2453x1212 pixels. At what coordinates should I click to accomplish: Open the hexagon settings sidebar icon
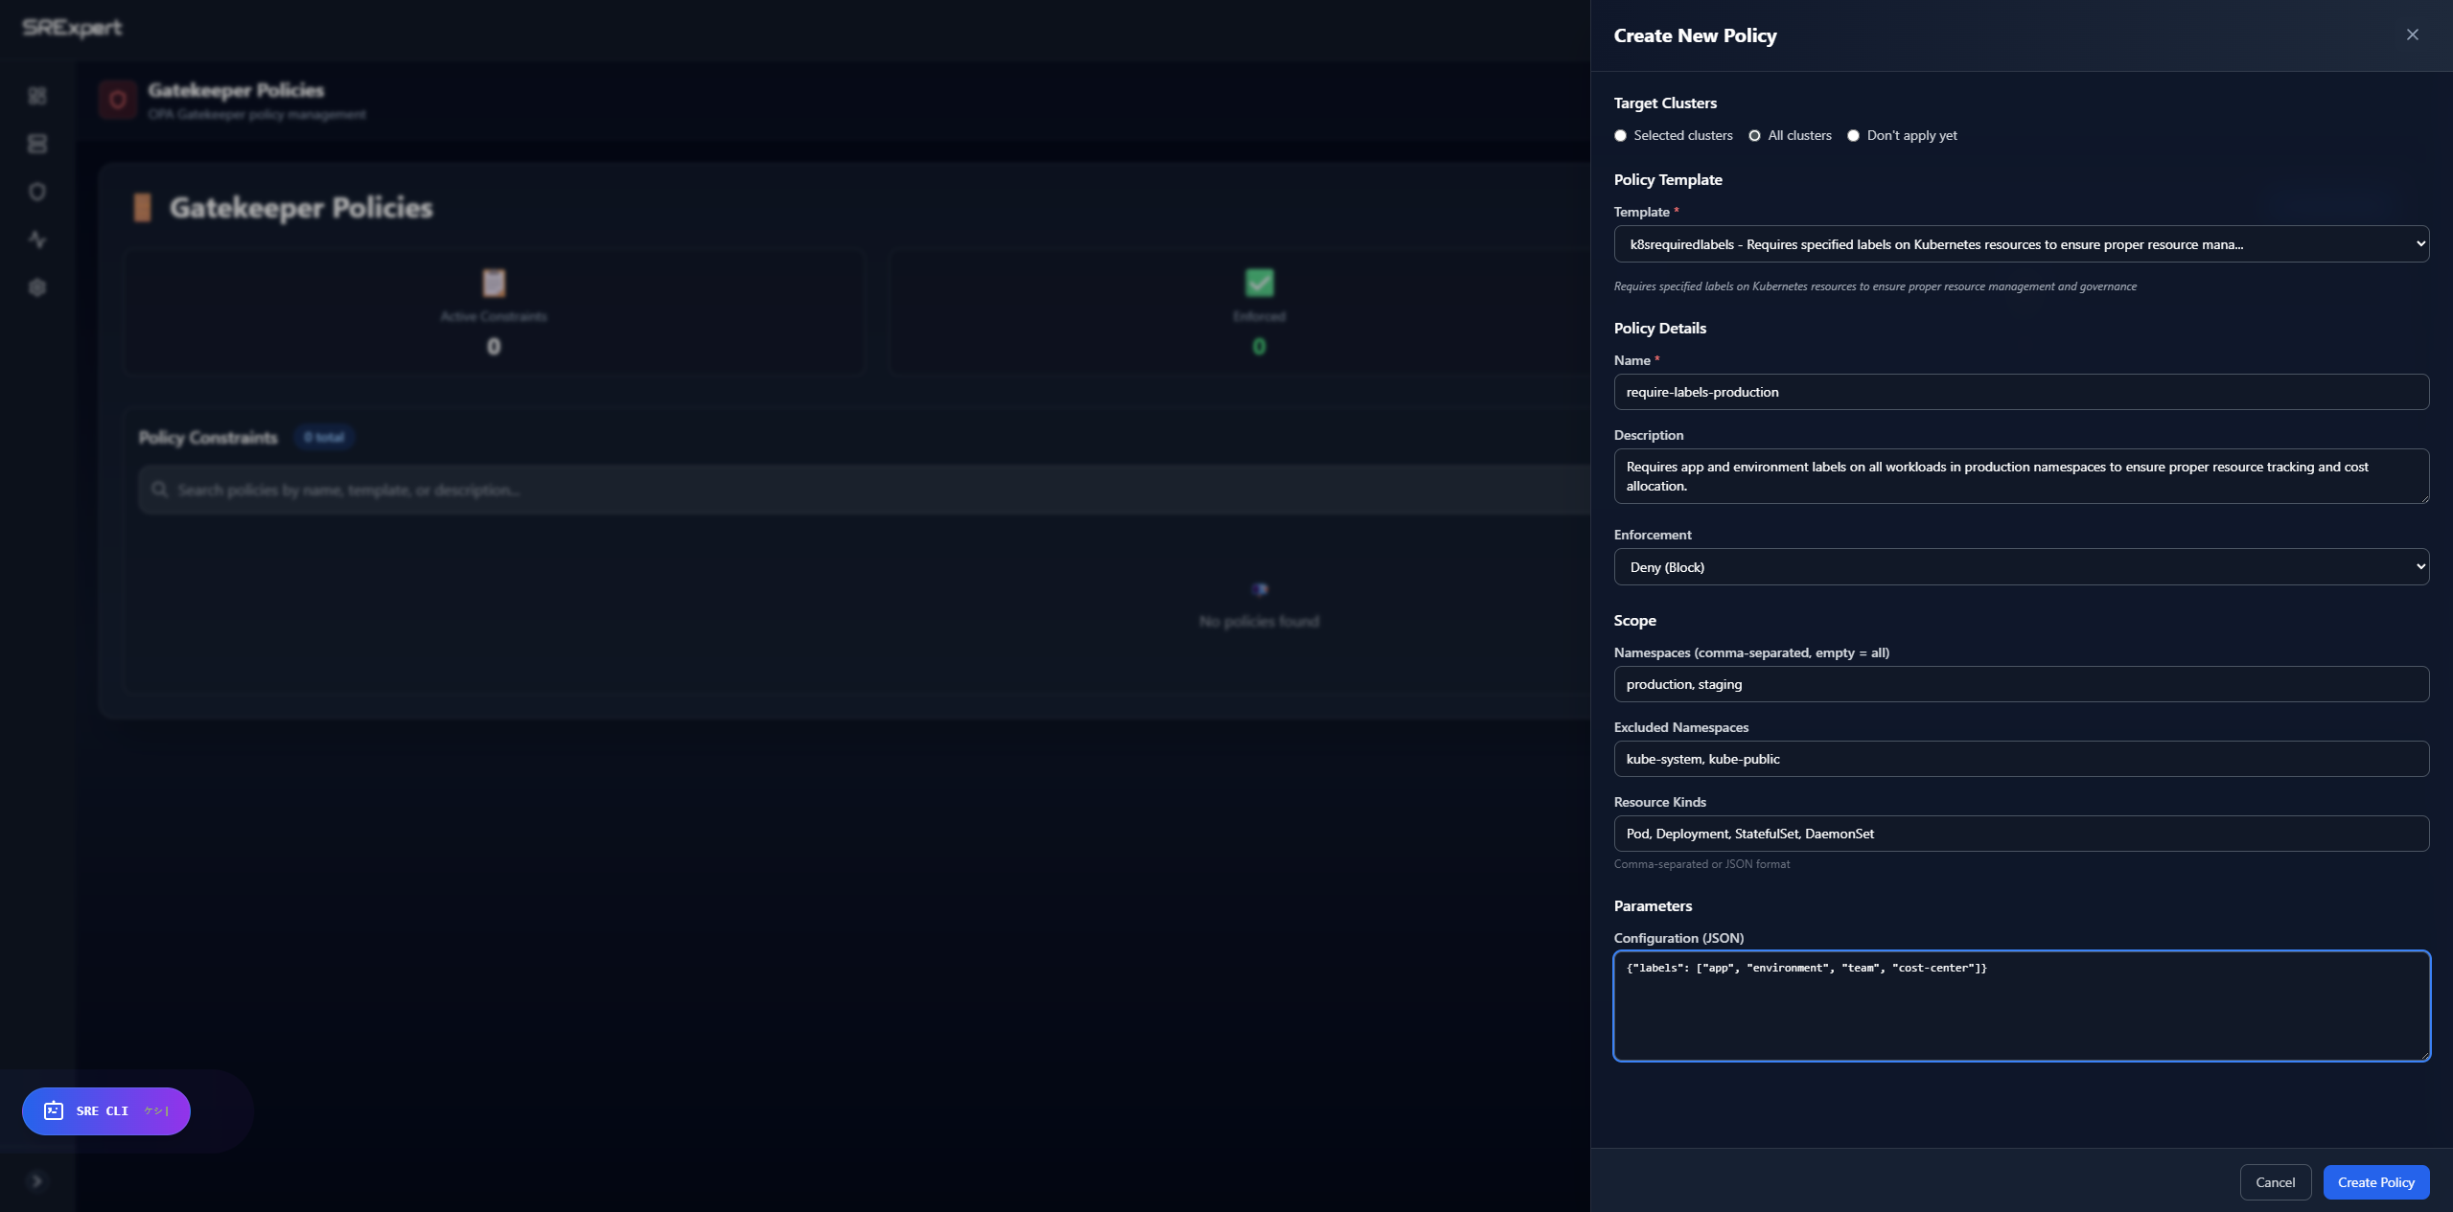37,287
